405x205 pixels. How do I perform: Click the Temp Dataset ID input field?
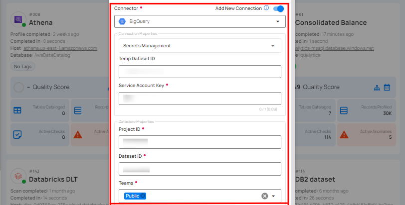[x=200, y=72]
